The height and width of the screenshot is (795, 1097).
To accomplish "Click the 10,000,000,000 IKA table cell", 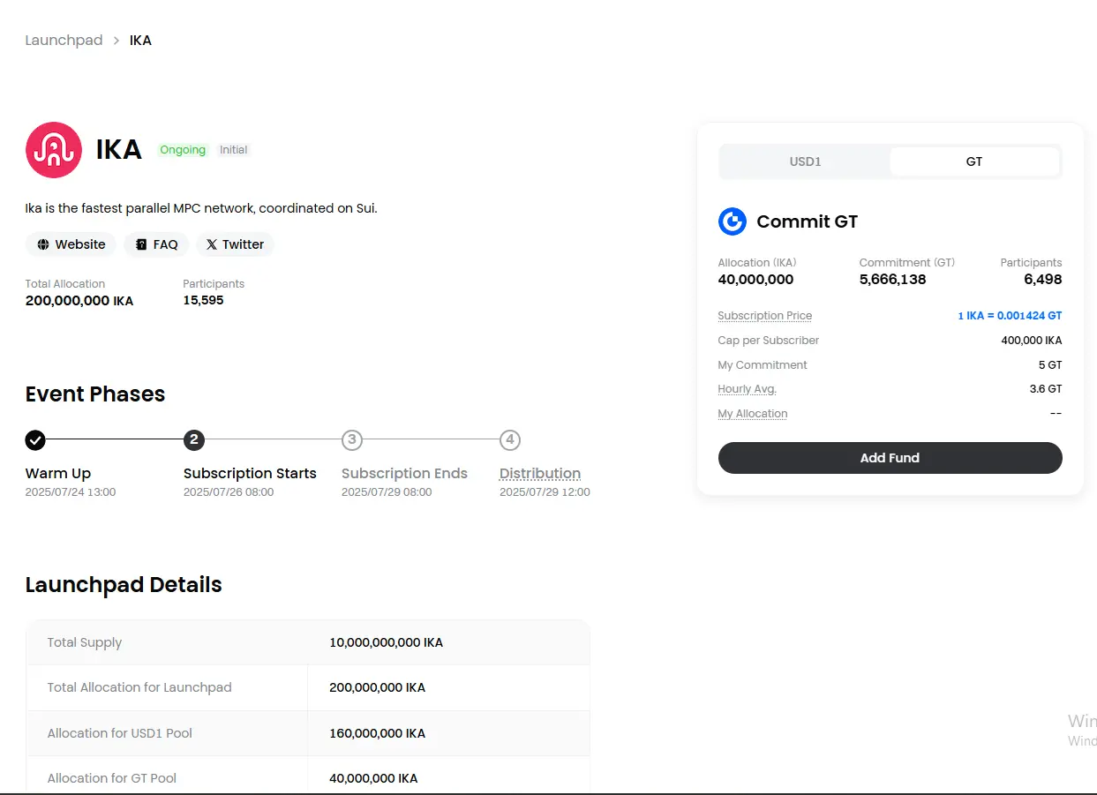I will pos(387,642).
